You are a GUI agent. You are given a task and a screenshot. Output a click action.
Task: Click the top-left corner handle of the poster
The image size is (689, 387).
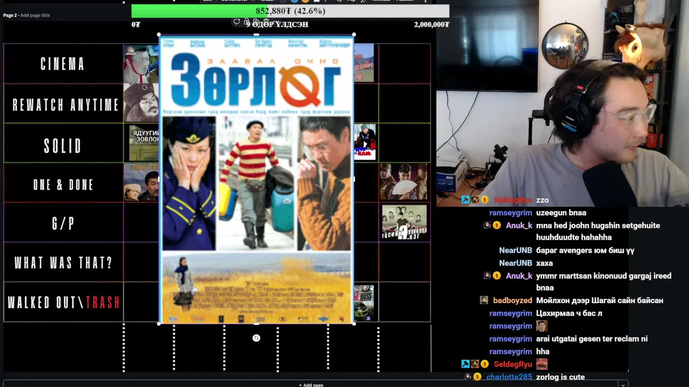159,35
